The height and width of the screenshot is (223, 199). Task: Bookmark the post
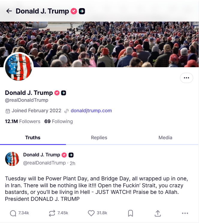click(x=130, y=213)
